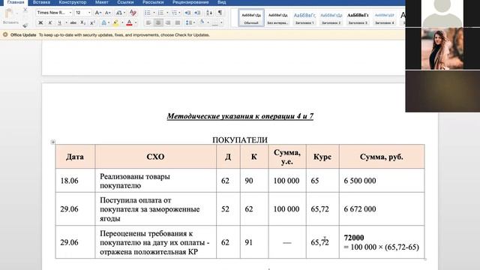Apply the Заголовок 4 style
This screenshot has width=480, height=270.
point(385,18)
